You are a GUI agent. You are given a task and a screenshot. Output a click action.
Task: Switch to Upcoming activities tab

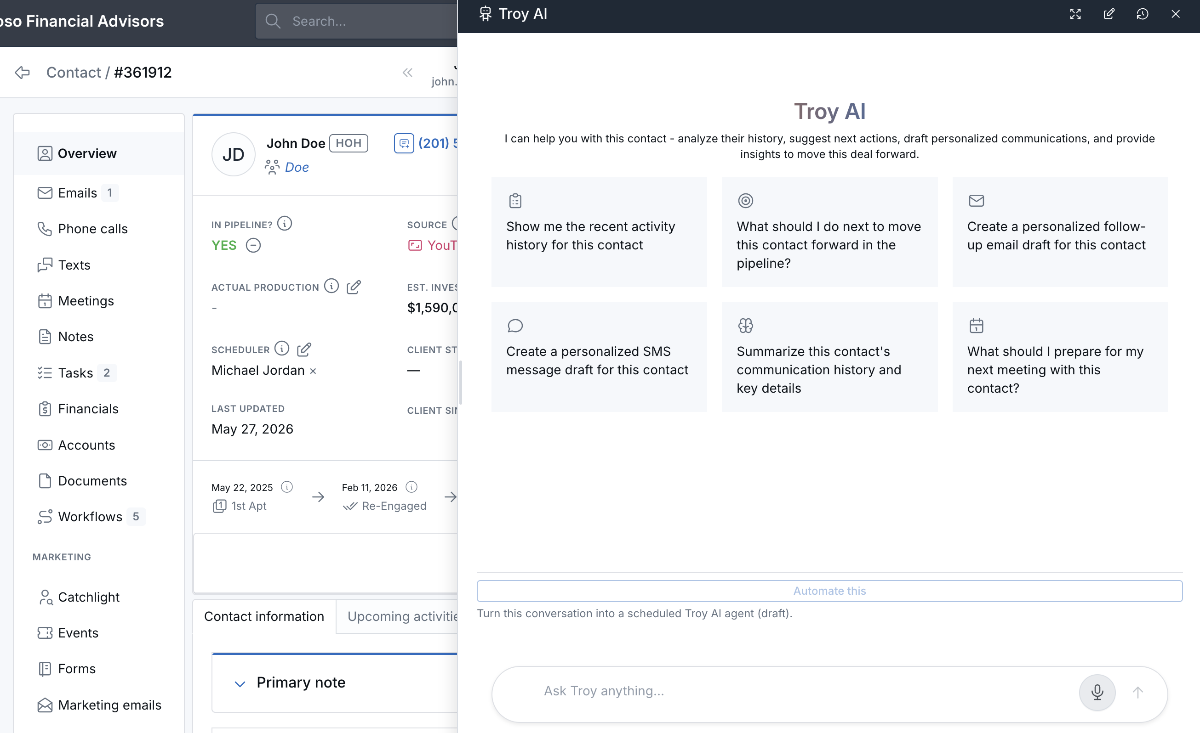(397, 616)
